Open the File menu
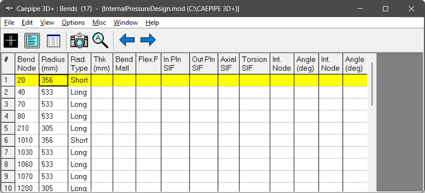Screen dimensions: 425x193 (9, 22)
